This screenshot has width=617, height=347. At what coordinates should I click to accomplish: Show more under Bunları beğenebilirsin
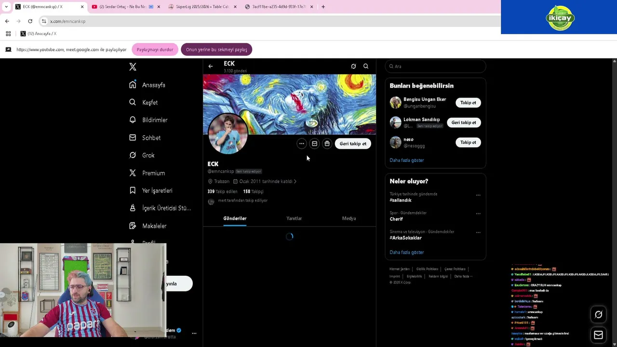coord(407,160)
